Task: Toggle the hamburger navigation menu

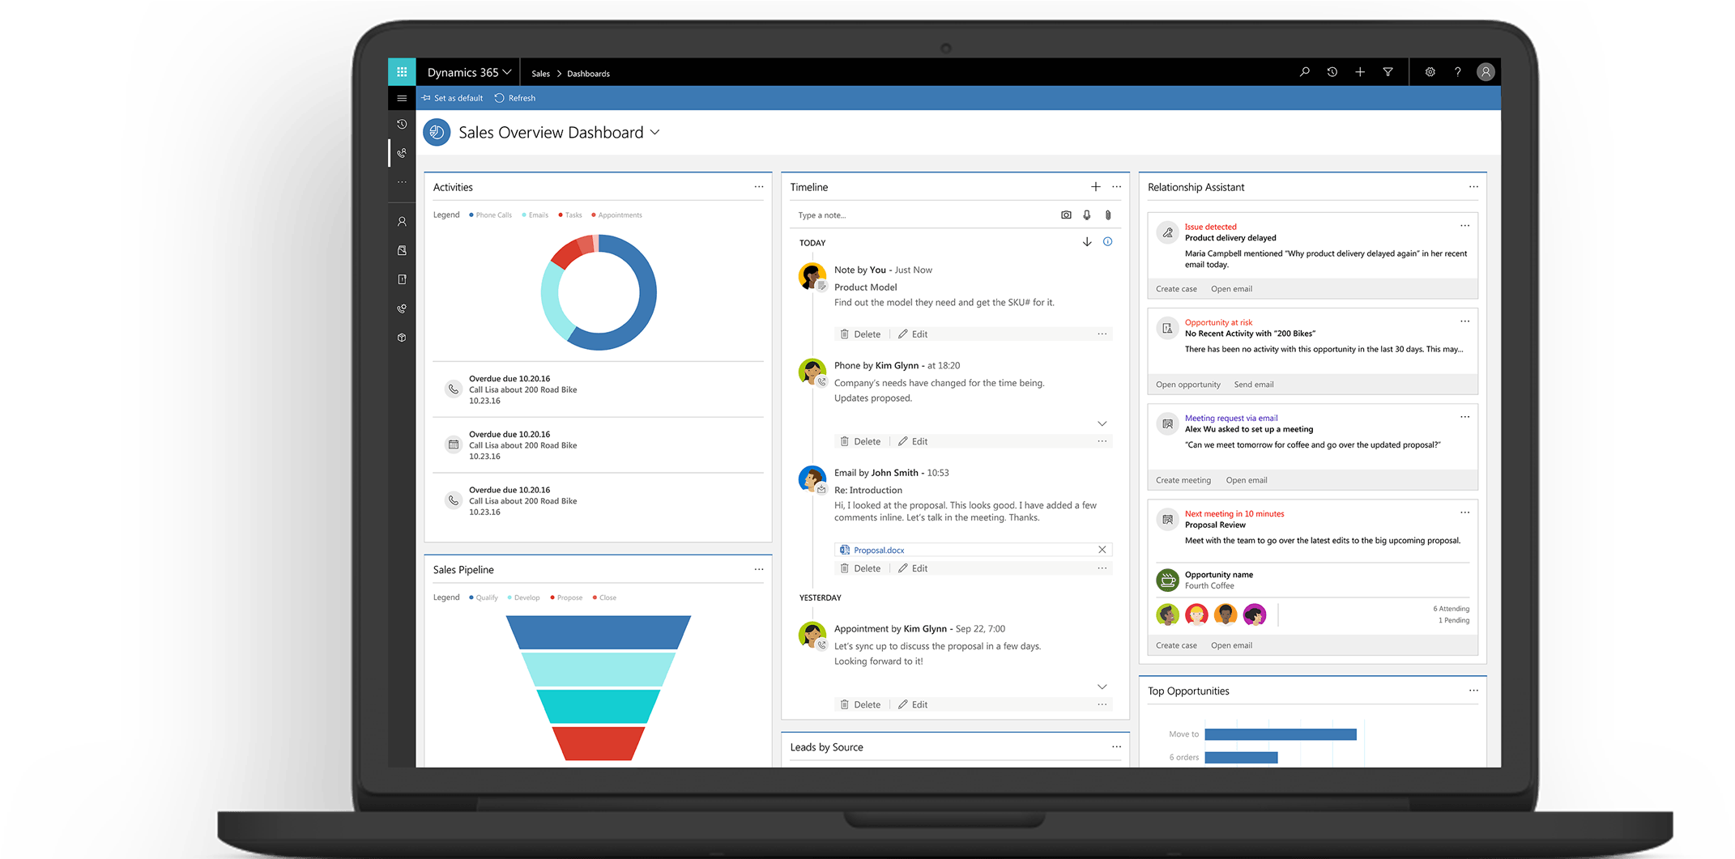Action: [402, 98]
